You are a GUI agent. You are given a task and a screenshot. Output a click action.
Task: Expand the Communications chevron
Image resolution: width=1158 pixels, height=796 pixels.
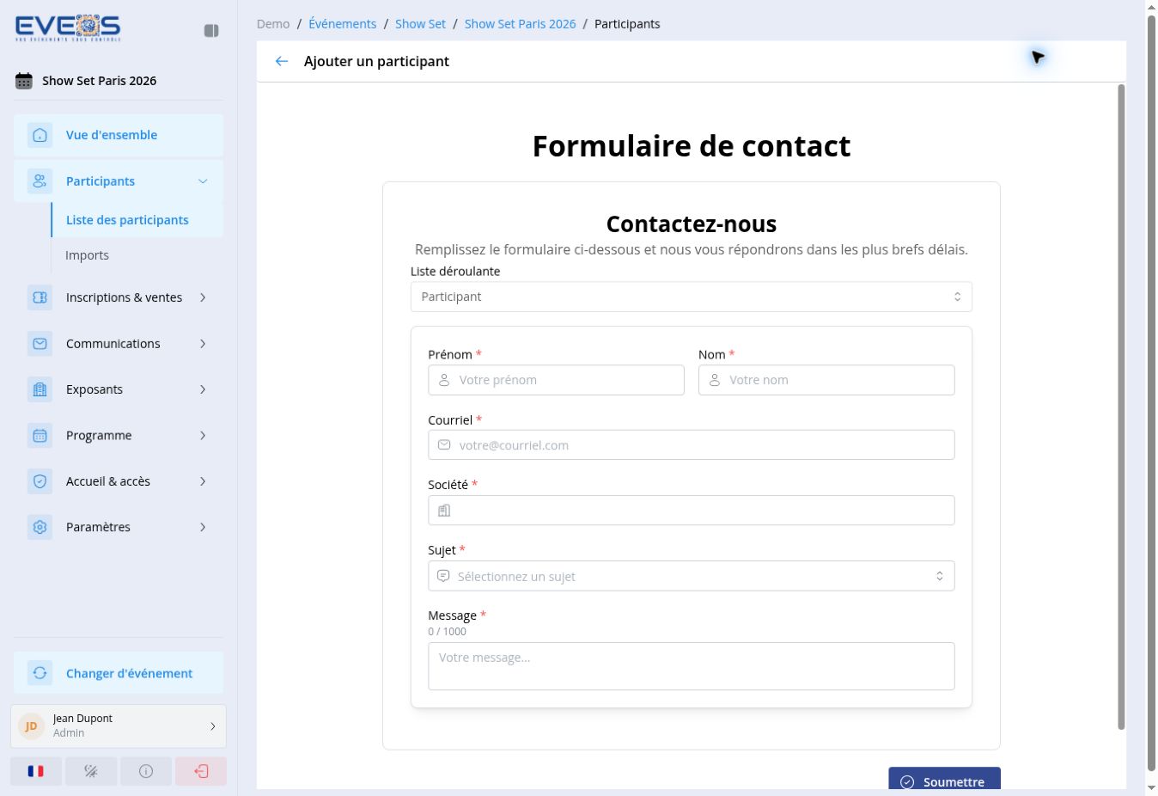click(x=203, y=344)
